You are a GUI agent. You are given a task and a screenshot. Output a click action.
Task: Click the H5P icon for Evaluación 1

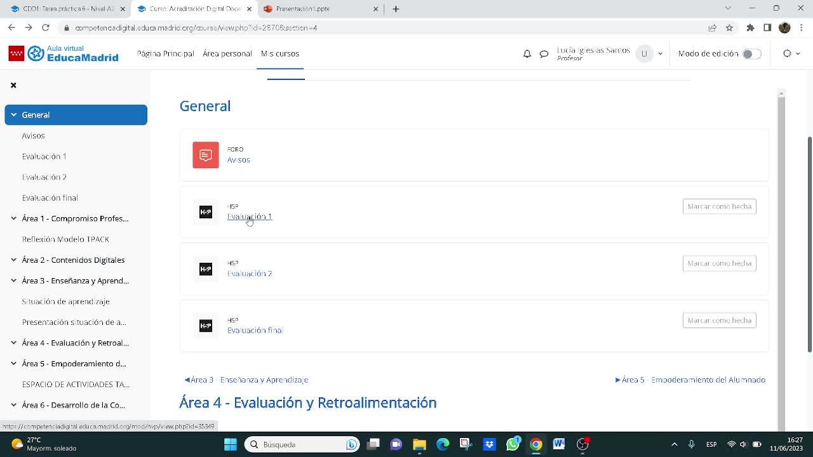[x=206, y=212]
